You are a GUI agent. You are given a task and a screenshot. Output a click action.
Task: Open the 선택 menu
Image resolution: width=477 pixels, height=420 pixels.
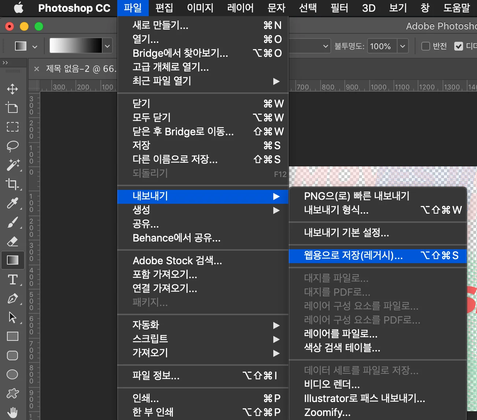(308, 8)
